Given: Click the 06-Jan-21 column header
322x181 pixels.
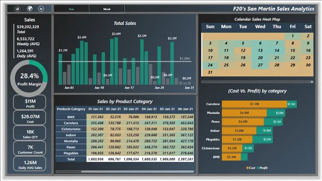Looking at the screenshot, I should [x=185, y=109].
